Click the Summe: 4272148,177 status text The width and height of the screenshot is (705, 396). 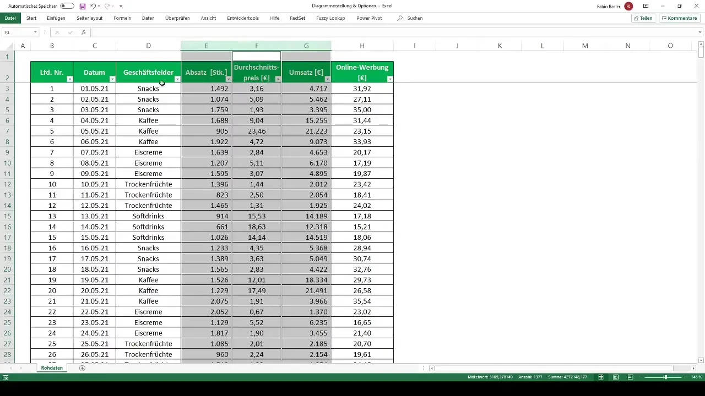point(567,377)
